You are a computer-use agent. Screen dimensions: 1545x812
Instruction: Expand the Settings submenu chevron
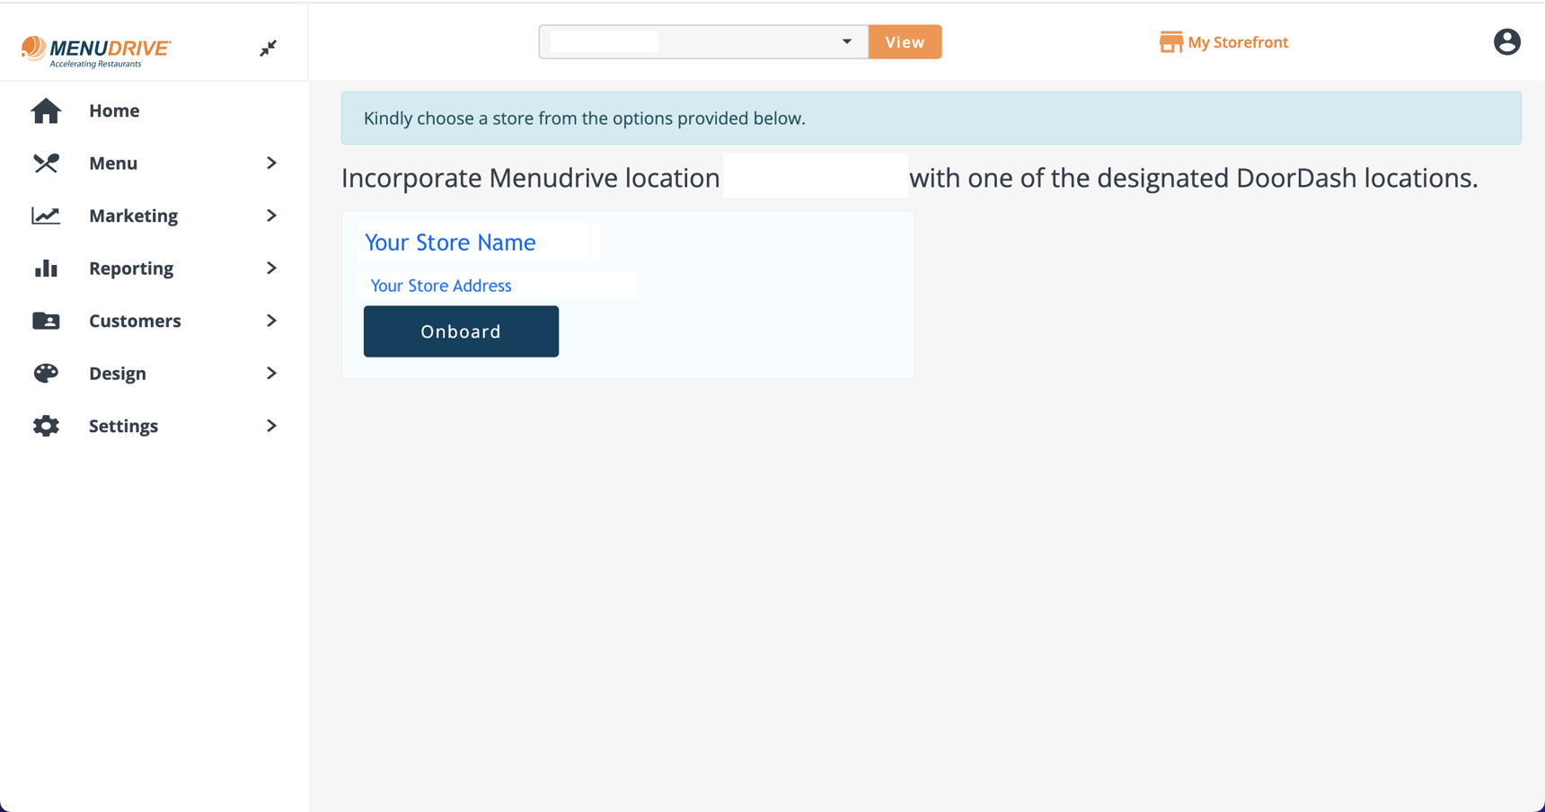click(271, 426)
